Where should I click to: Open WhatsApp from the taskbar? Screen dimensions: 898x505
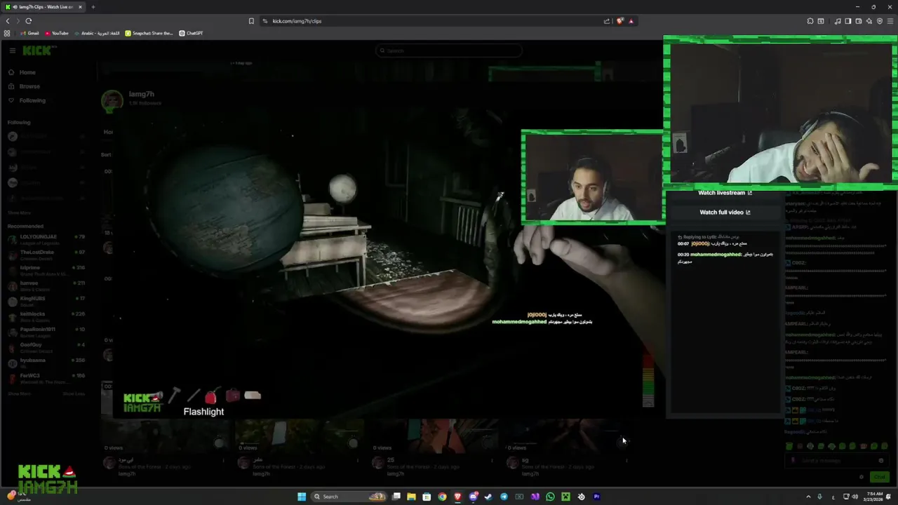click(x=550, y=497)
